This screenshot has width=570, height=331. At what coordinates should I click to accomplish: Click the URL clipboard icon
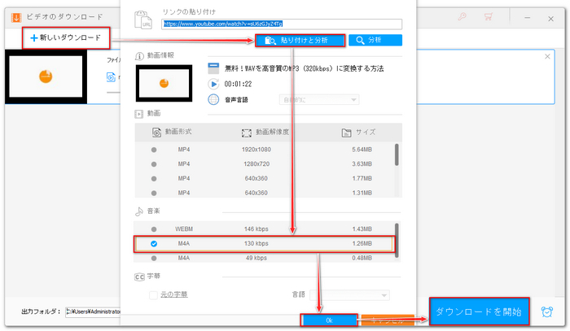(142, 20)
